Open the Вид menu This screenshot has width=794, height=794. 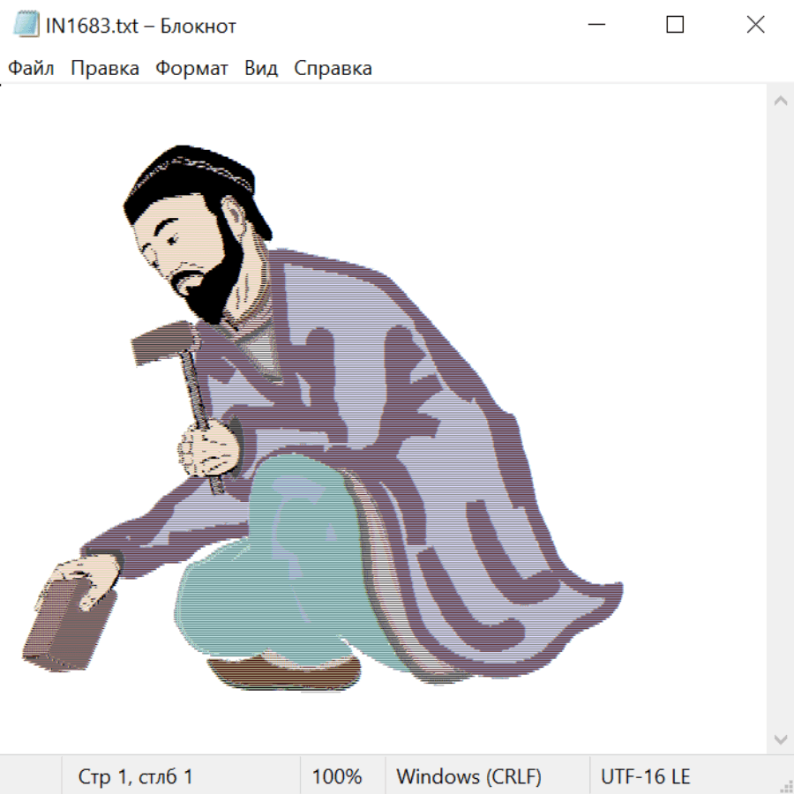tap(261, 68)
